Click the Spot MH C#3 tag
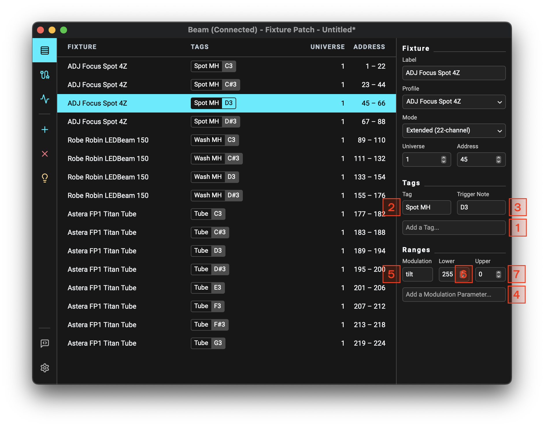 pos(215,85)
